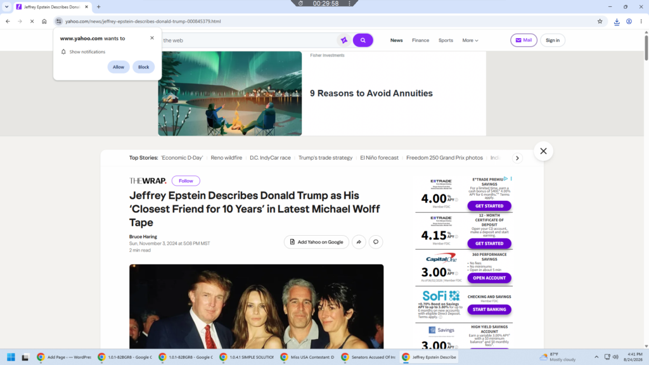Close the article overlay with X button
The image size is (649, 365).
pyautogui.click(x=543, y=151)
